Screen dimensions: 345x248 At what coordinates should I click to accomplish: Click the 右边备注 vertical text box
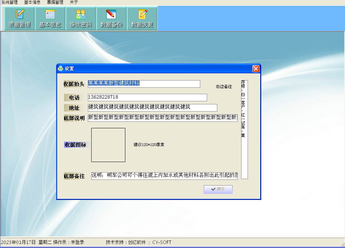click(245, 129)
